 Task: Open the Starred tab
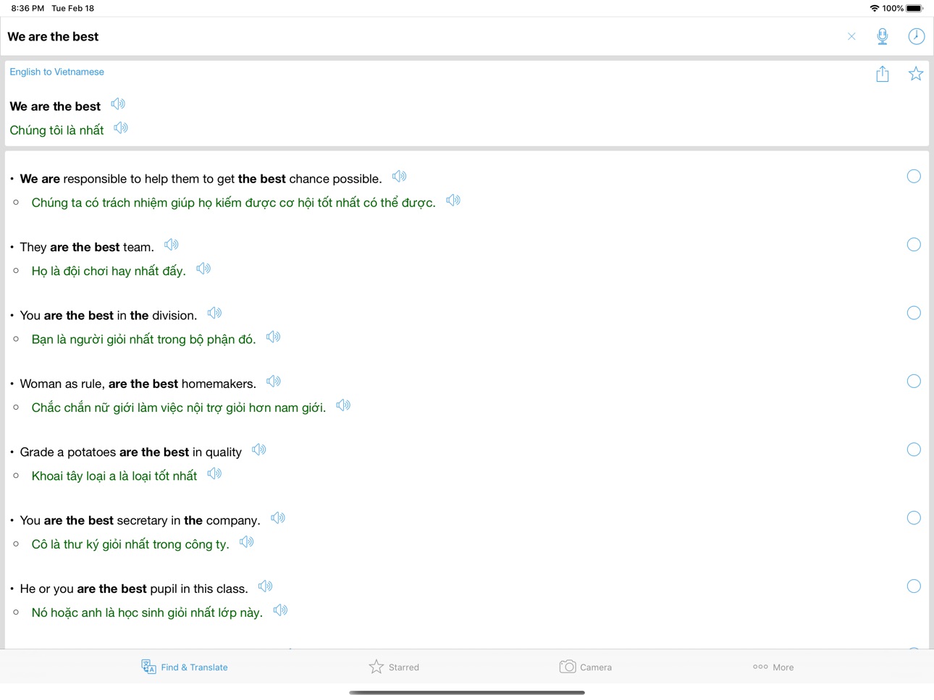(394, 667)
